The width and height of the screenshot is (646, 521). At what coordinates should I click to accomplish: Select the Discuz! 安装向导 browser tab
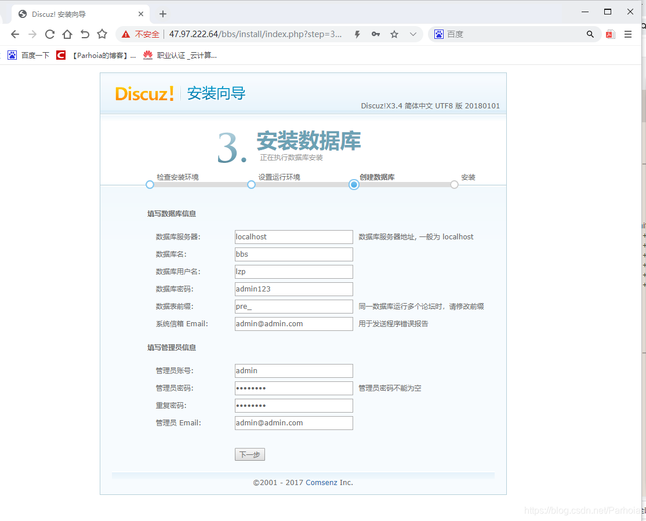(81, 14)
